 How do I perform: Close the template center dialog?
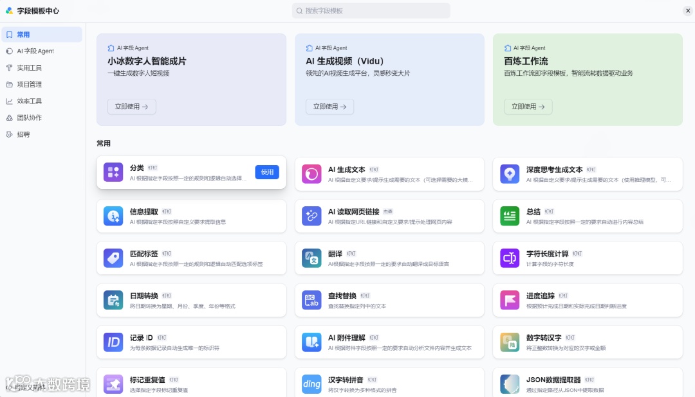click(x=688, y=11)
